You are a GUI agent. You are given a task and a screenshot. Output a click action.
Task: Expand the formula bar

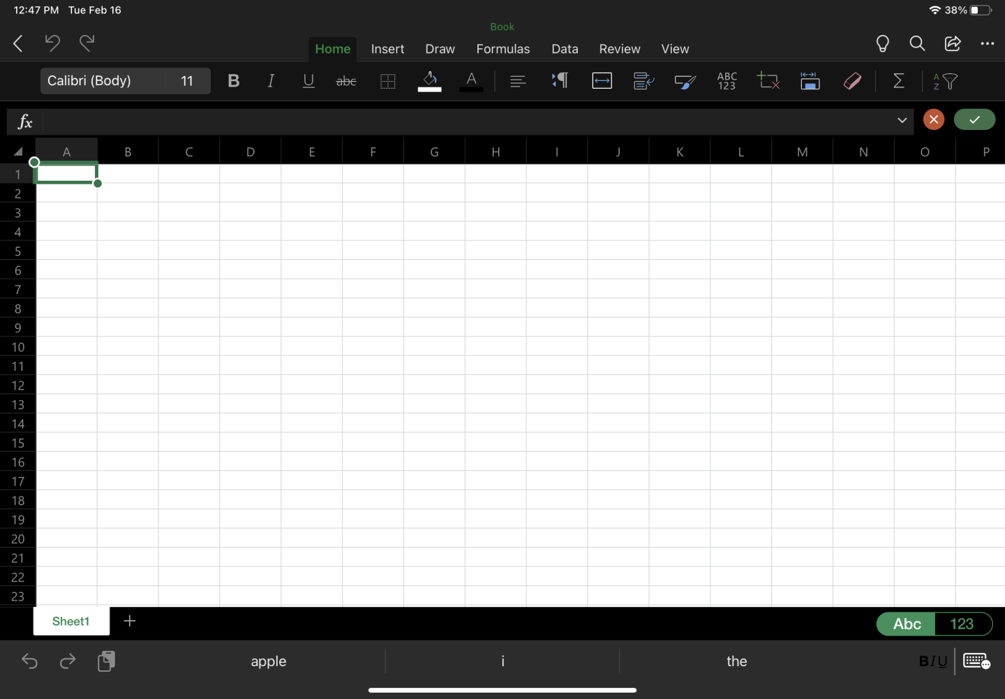point(901,121)
